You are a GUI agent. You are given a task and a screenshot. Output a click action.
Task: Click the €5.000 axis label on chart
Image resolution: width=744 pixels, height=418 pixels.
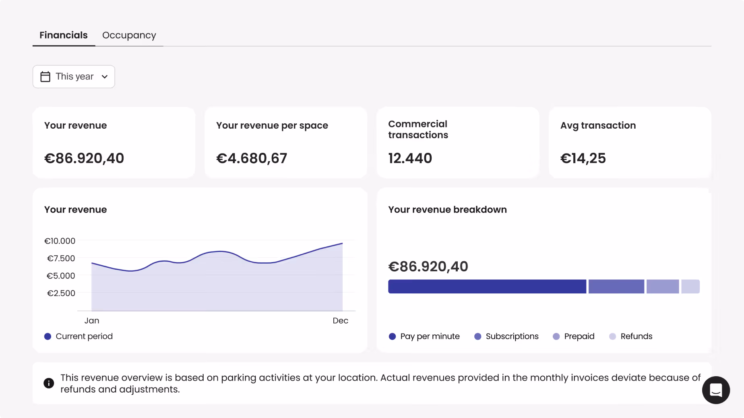(x=61, y=276)
